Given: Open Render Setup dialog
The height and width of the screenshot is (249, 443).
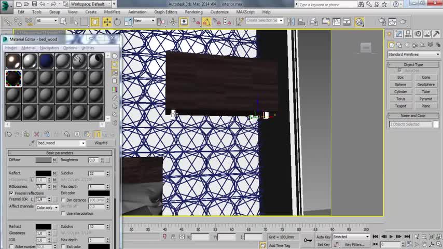Looking at the screenshot, I should [x=382, y=22].
